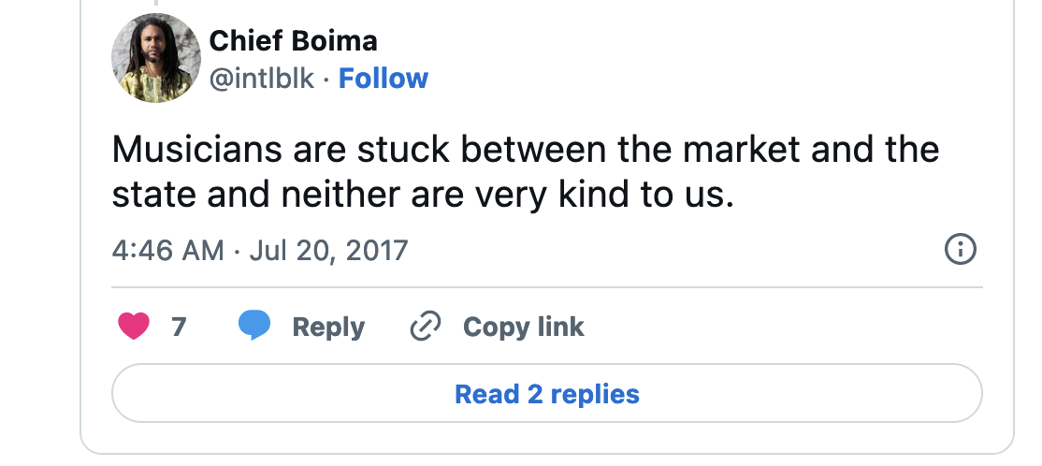Screen dimensions: 1042x466
Task: Click the blue reply speech bubble icon
Action: [254, 326]
